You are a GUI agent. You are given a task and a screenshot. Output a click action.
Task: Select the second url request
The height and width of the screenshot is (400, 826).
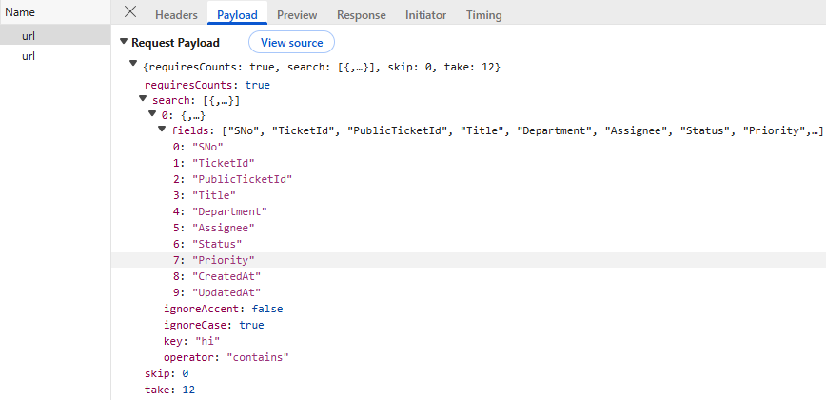pyautogui.click(x=29, y=56)
